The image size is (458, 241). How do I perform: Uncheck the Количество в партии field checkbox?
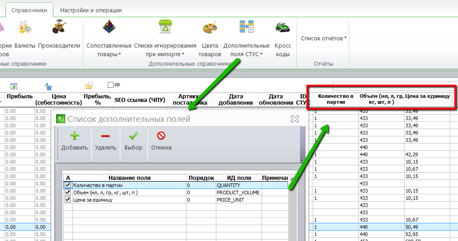coord(68,185)
